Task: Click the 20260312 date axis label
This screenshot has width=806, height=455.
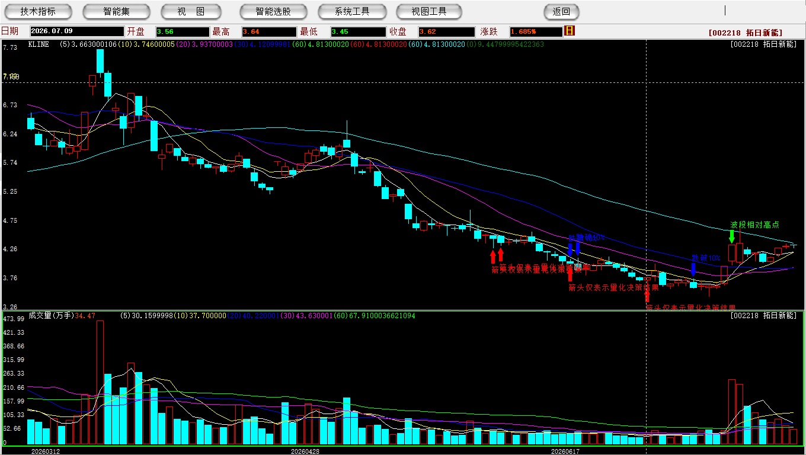Action: pyautogui.click(x=46, y=451)
